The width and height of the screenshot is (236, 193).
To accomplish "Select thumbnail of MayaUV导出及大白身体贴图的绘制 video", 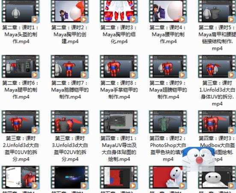I will pos(119,122).
